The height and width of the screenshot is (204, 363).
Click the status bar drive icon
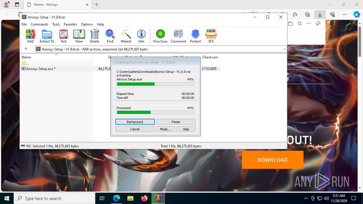click(x=23, y=146)
